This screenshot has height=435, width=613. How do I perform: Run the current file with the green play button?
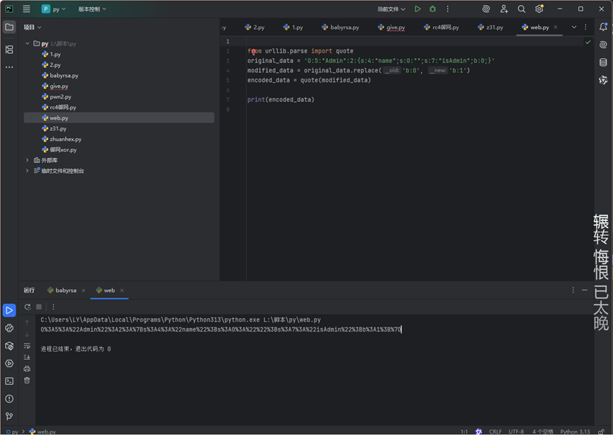[417, 9]
